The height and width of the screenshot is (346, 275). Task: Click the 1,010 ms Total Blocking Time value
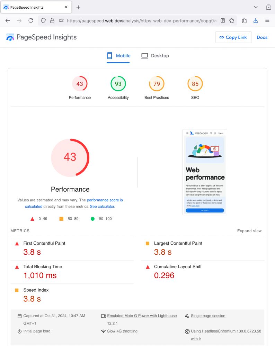point(40,275)
